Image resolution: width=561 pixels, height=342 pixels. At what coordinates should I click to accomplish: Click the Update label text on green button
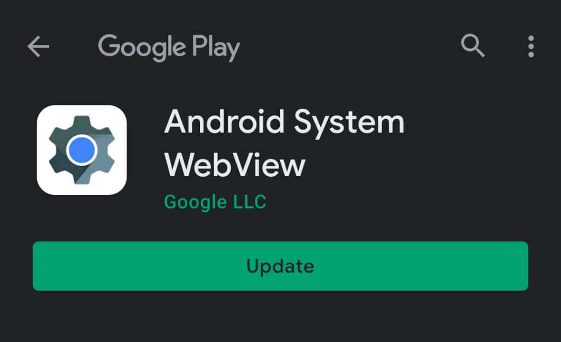[280, 266]
